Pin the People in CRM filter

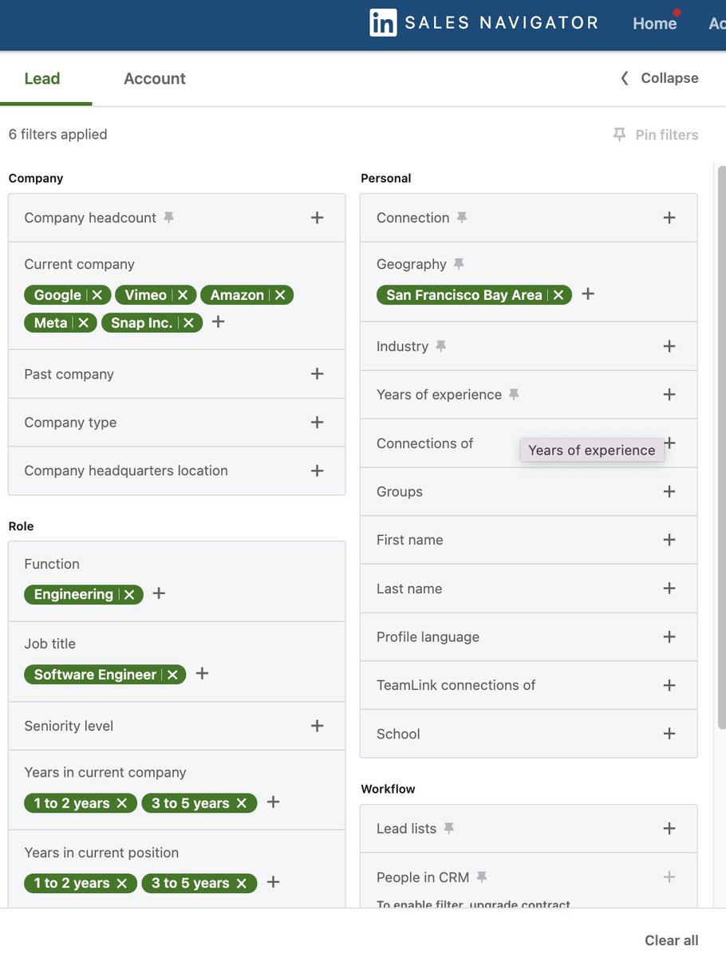(481, 877)
